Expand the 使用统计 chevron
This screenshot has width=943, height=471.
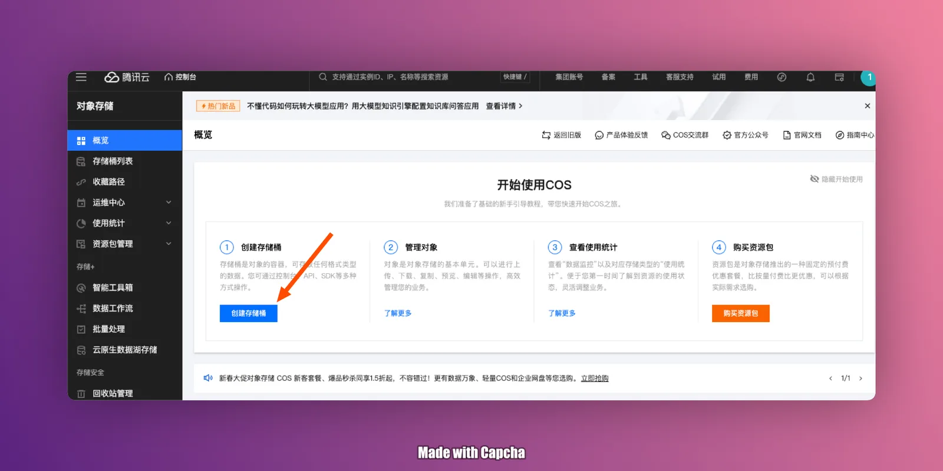coord(169,223)
